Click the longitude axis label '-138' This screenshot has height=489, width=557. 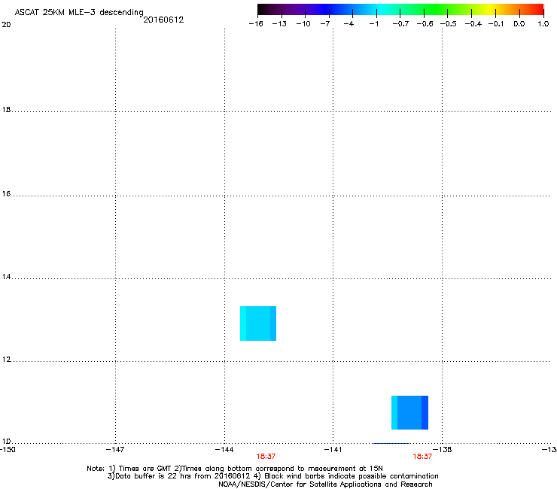pyautogui.click(x=443, y=450)
